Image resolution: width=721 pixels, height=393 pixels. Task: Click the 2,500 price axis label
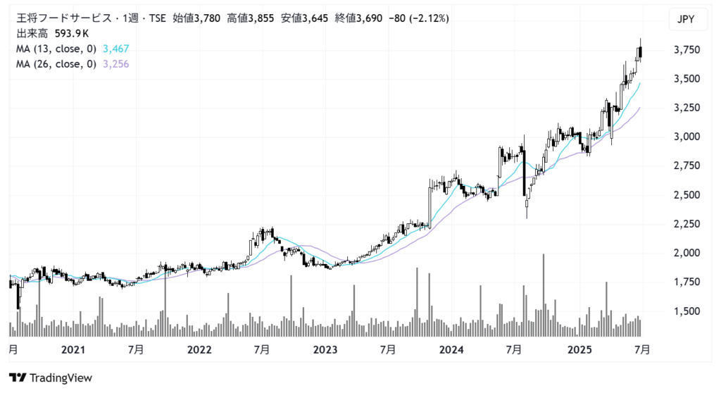point(687,195)
